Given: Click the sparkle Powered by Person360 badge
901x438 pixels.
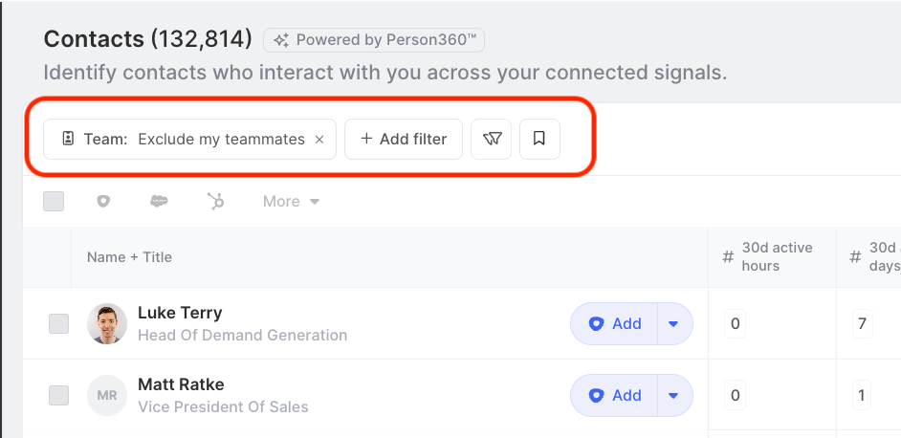Looking at the screenshot, I should [374, 40].
